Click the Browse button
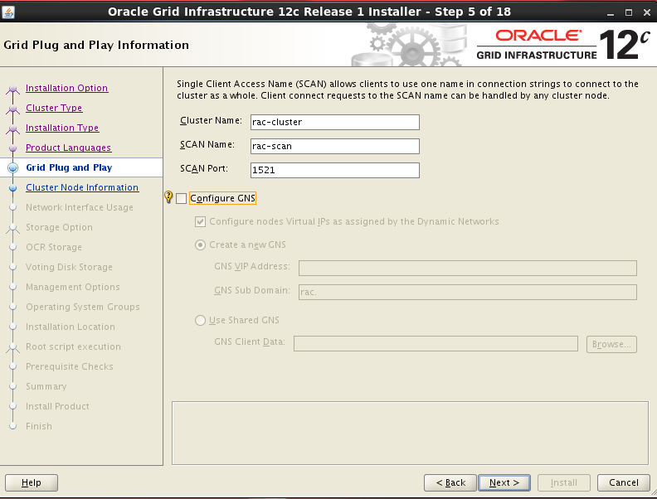This screenshot has height=499, width=657. (611, 344)
